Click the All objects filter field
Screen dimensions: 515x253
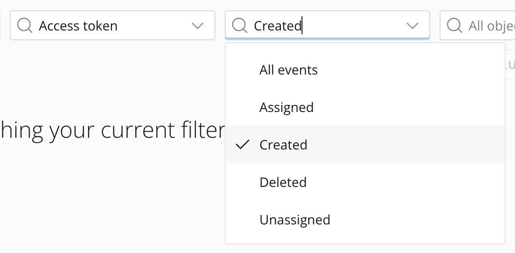(478, 26)
